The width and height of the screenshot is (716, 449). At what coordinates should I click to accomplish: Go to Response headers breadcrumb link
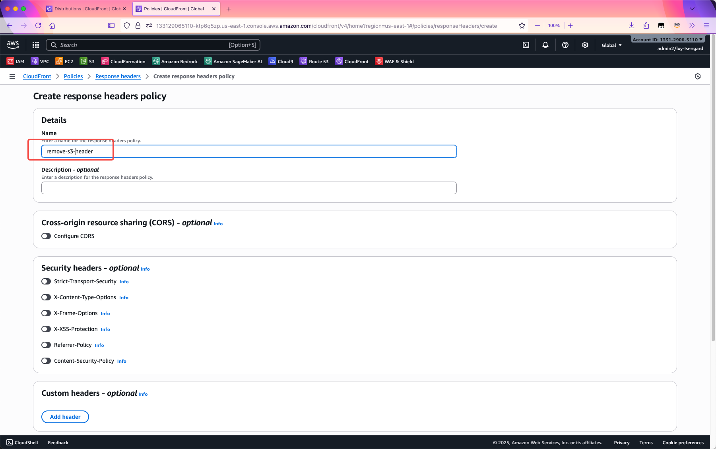coord(118,76)
